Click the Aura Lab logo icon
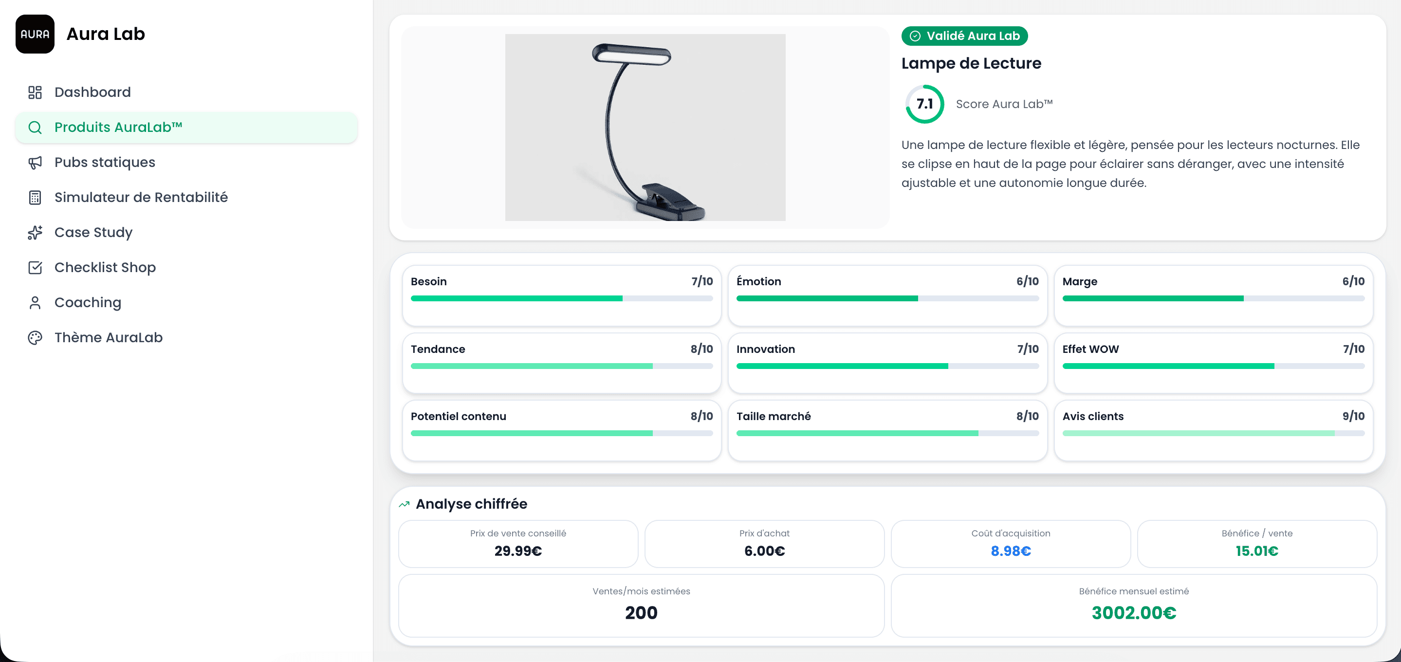Screen dimensions: 1401x662 click(35, 34)
